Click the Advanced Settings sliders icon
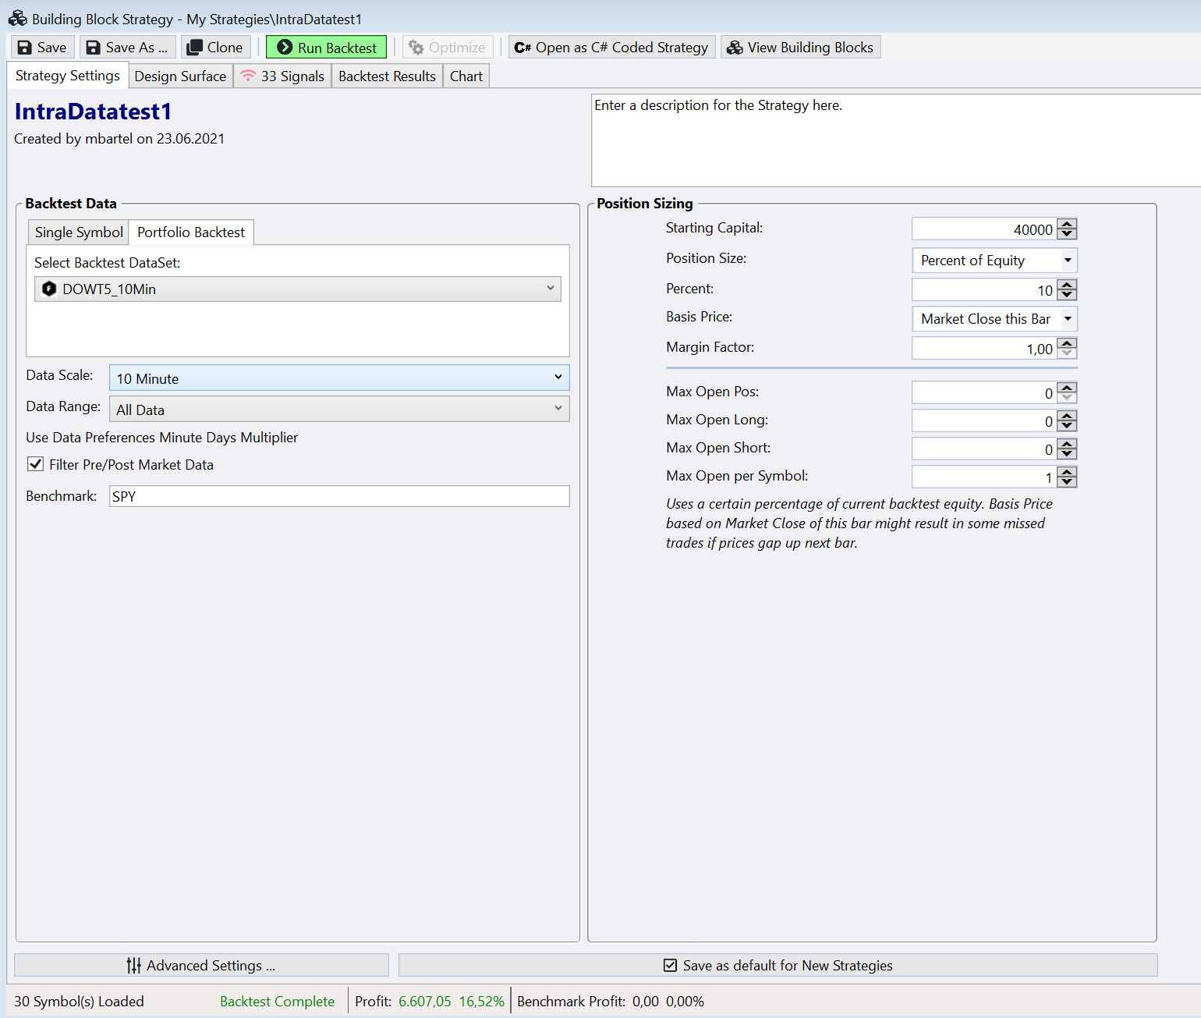Viewport: 1201px width, 1018px height. click(133, 965)
